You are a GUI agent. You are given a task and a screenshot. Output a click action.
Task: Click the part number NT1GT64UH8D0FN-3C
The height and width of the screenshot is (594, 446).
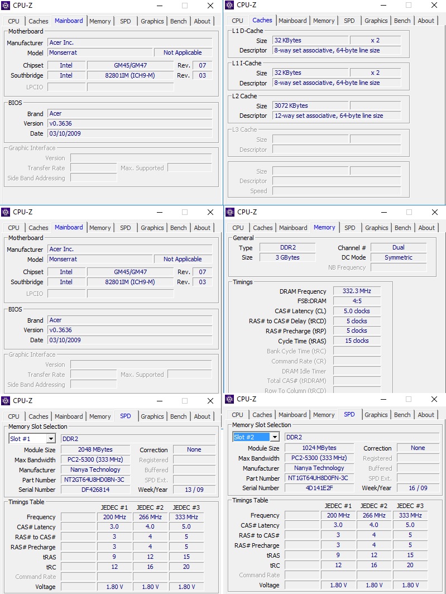[x=319, y=478]
